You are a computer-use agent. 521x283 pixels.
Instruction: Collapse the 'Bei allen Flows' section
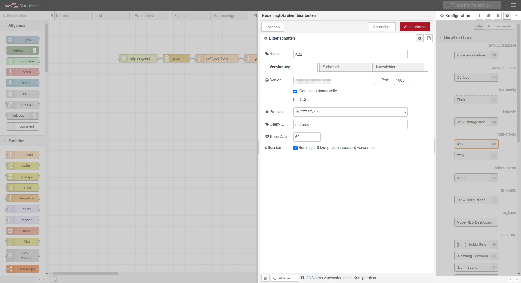click(476, 37)
